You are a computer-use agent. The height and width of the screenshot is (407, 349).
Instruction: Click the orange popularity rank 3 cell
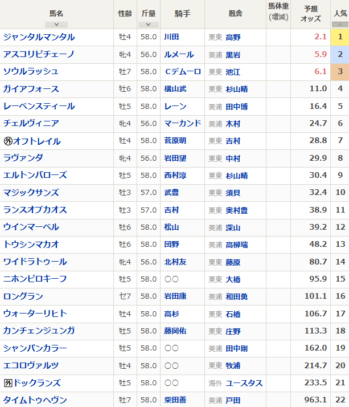tap(340, 72)
